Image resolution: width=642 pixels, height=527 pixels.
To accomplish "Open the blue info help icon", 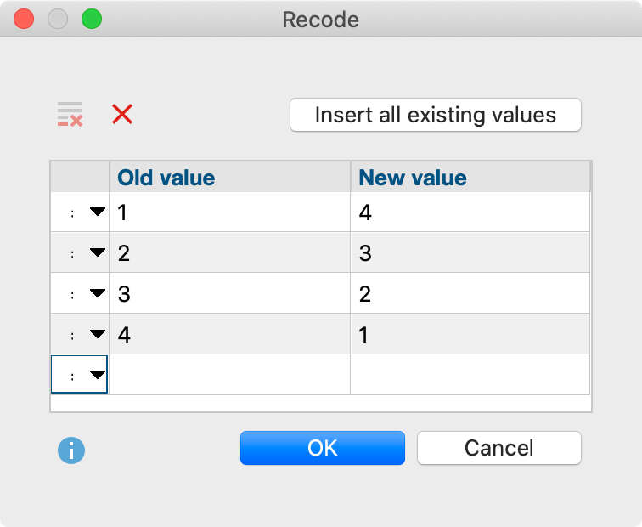I will tap(70, 450).
